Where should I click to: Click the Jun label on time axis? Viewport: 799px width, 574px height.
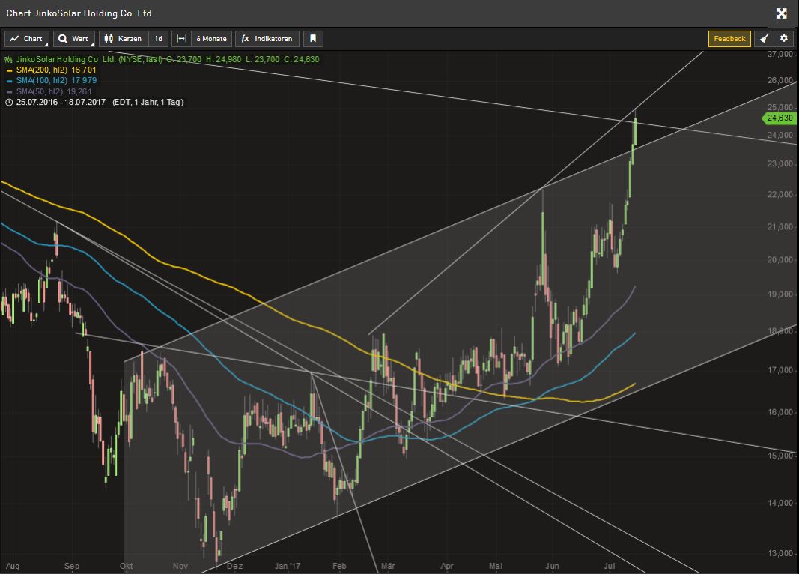point(553,566)
